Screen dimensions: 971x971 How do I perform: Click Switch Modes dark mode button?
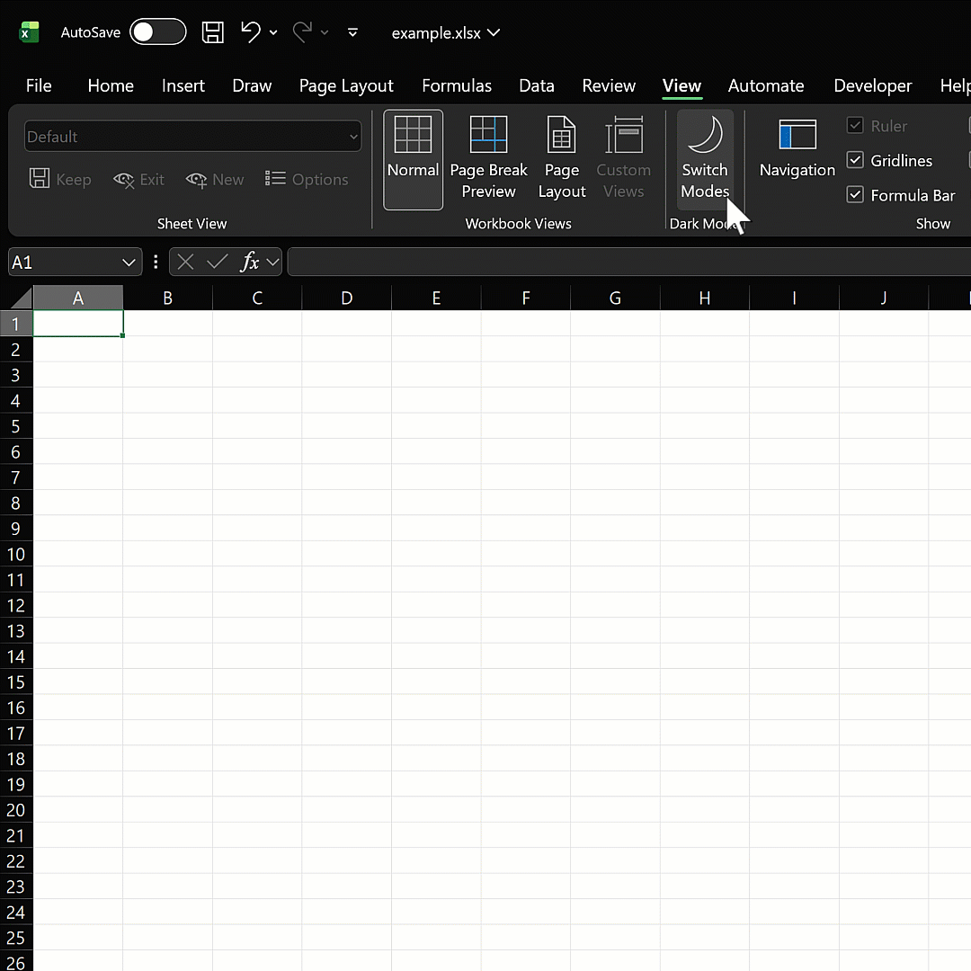pos(705,159)
